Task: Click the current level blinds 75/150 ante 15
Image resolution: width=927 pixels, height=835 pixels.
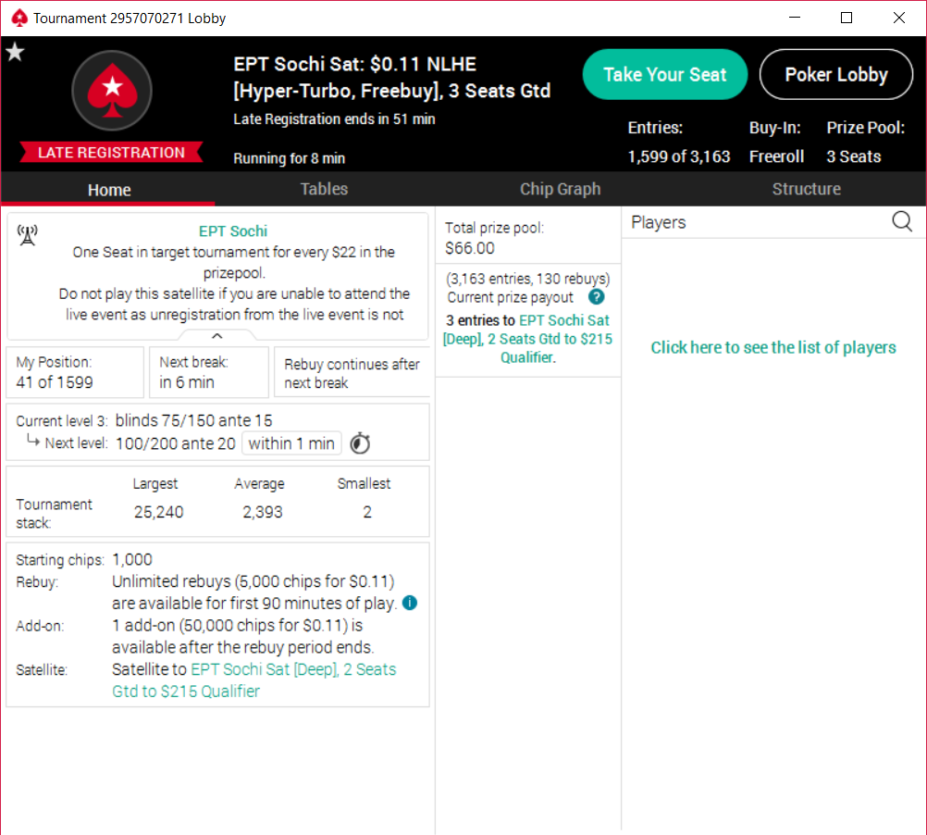Action: (194, 420)
